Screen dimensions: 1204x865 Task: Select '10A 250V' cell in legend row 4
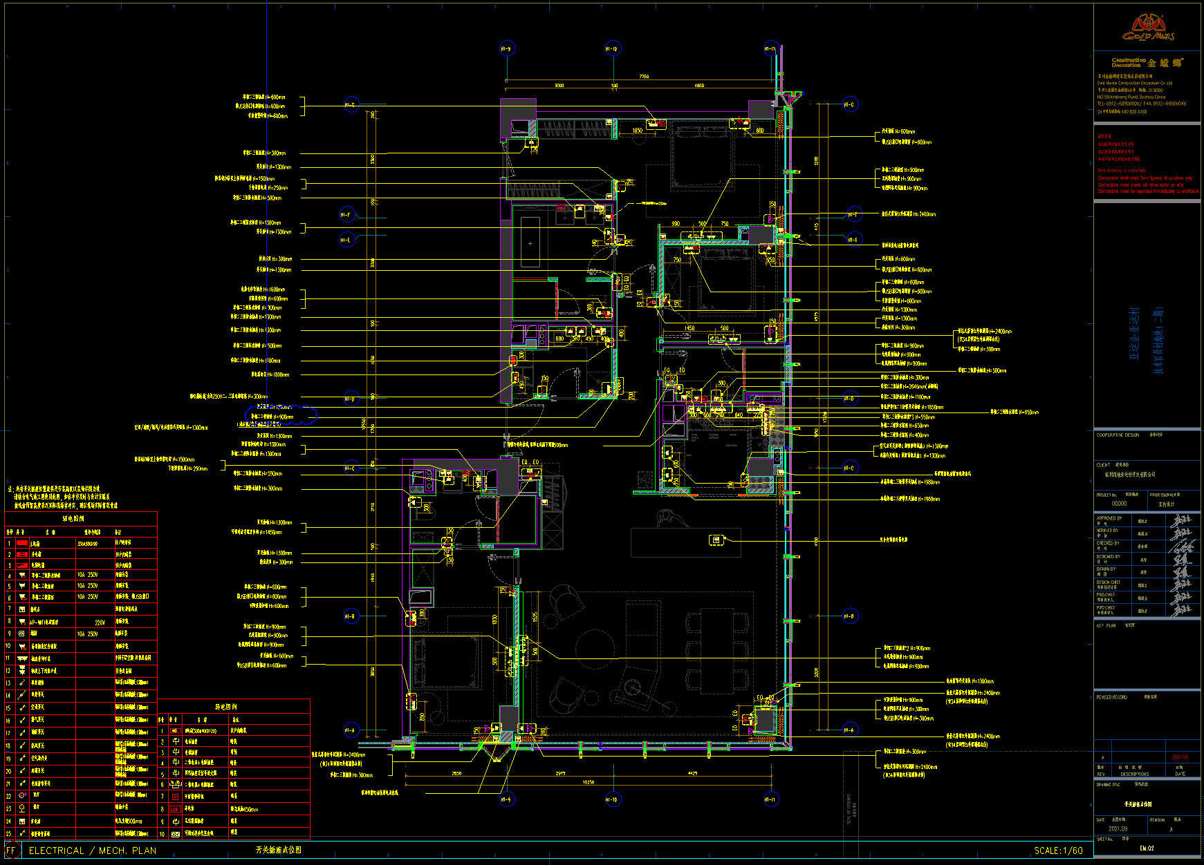click(88, 575)
